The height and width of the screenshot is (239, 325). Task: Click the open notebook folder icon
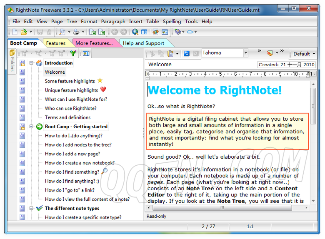24,32
